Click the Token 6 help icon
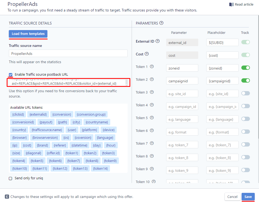 [152, 131]
